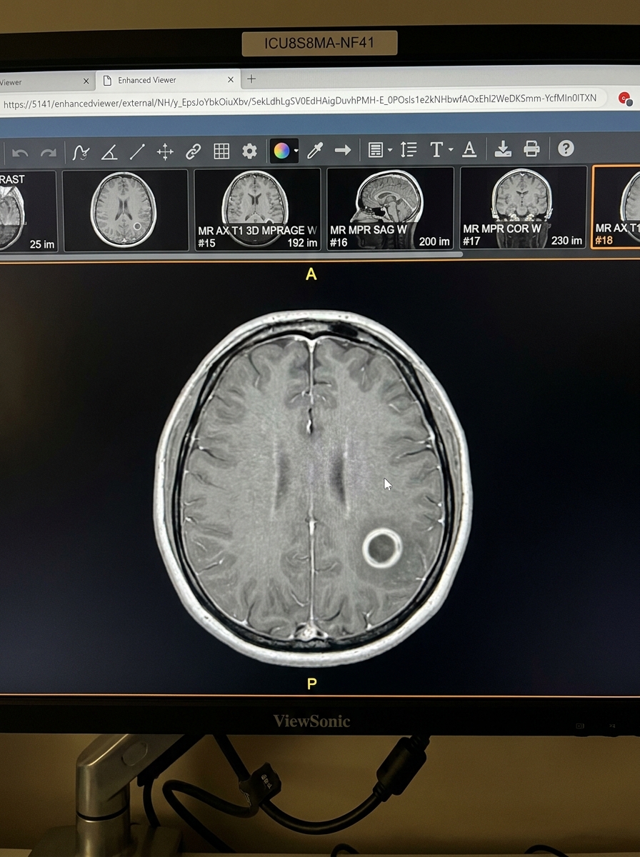
Task: Open a new browser tab with plus
Action: tap(251, 79)
